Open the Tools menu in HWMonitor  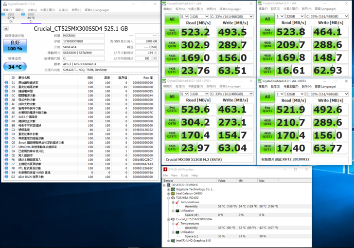pyautogui.click(x=184, y=175)
